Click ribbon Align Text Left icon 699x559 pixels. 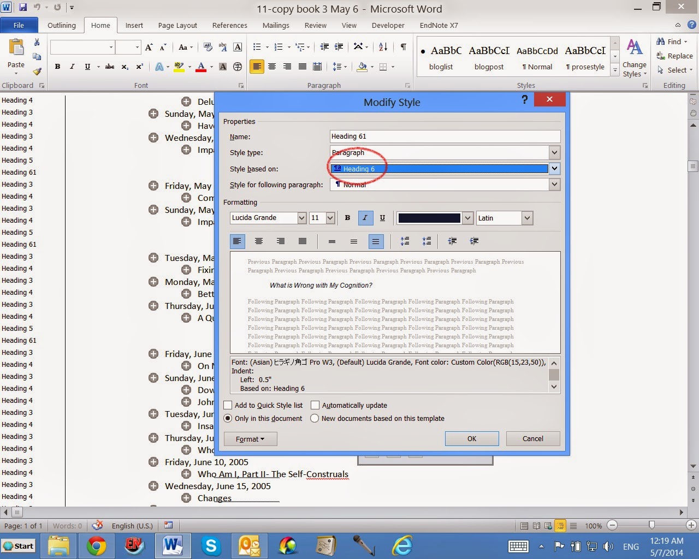click(x=257, y=67)
